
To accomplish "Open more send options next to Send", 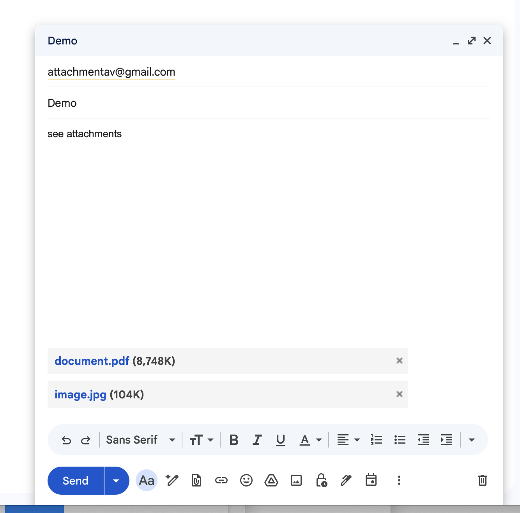I will point(117,480).
